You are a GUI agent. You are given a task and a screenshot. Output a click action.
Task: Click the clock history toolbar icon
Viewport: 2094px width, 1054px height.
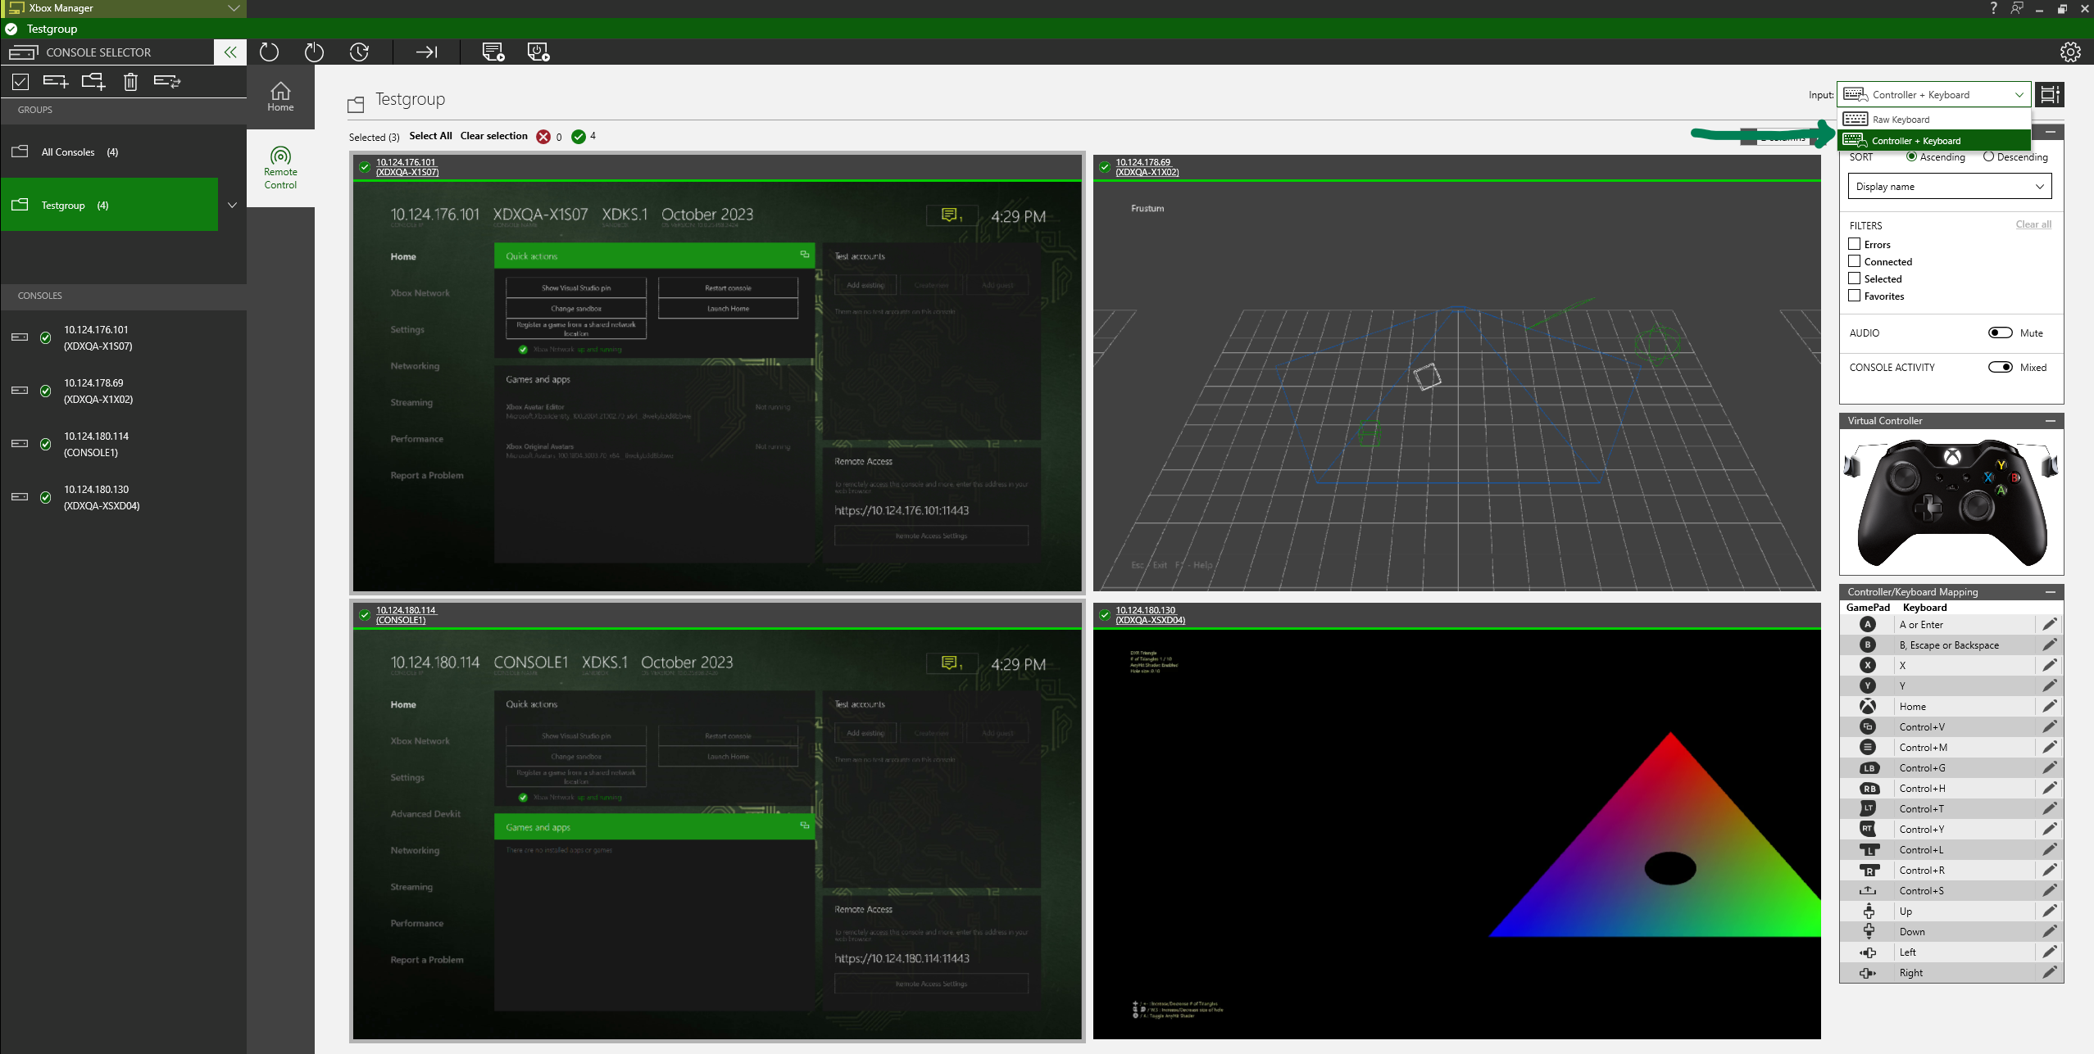click(359, 52)
